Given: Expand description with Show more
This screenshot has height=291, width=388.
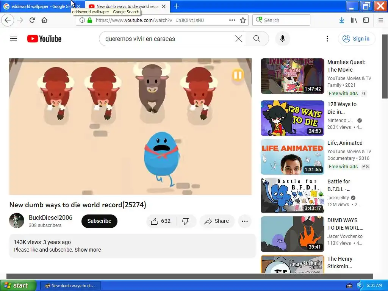Looking at the screenshot, I should [88, 250].
